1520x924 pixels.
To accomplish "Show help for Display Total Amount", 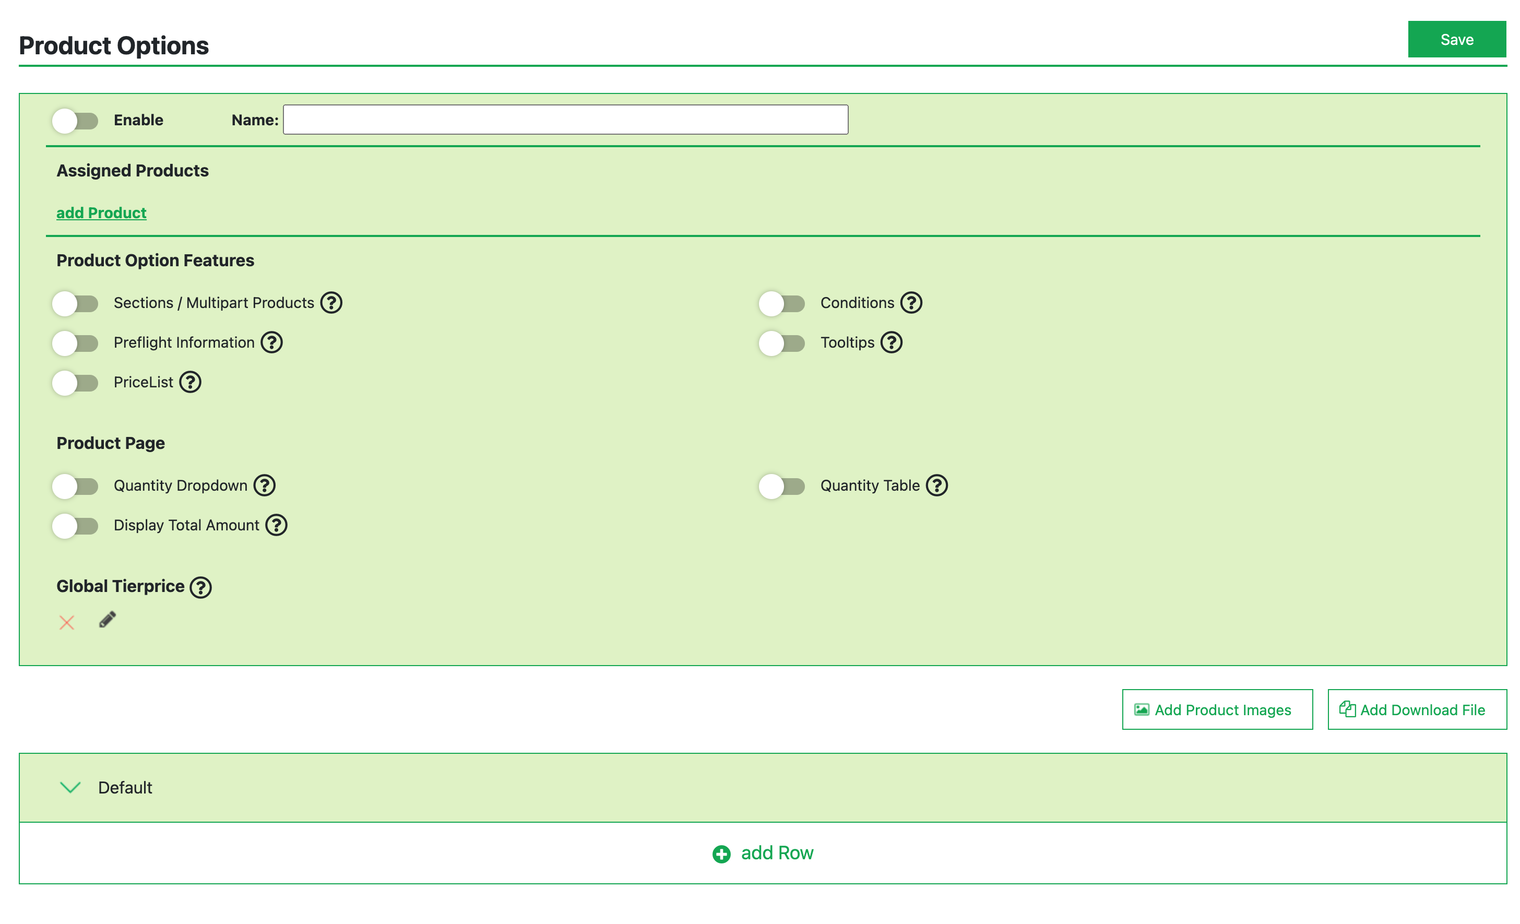I will (276, 526).
